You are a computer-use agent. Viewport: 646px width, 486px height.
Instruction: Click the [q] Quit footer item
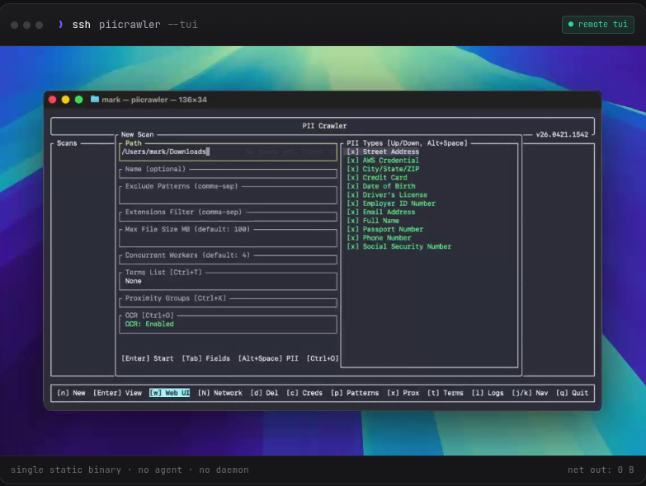(x=572, y=393)
